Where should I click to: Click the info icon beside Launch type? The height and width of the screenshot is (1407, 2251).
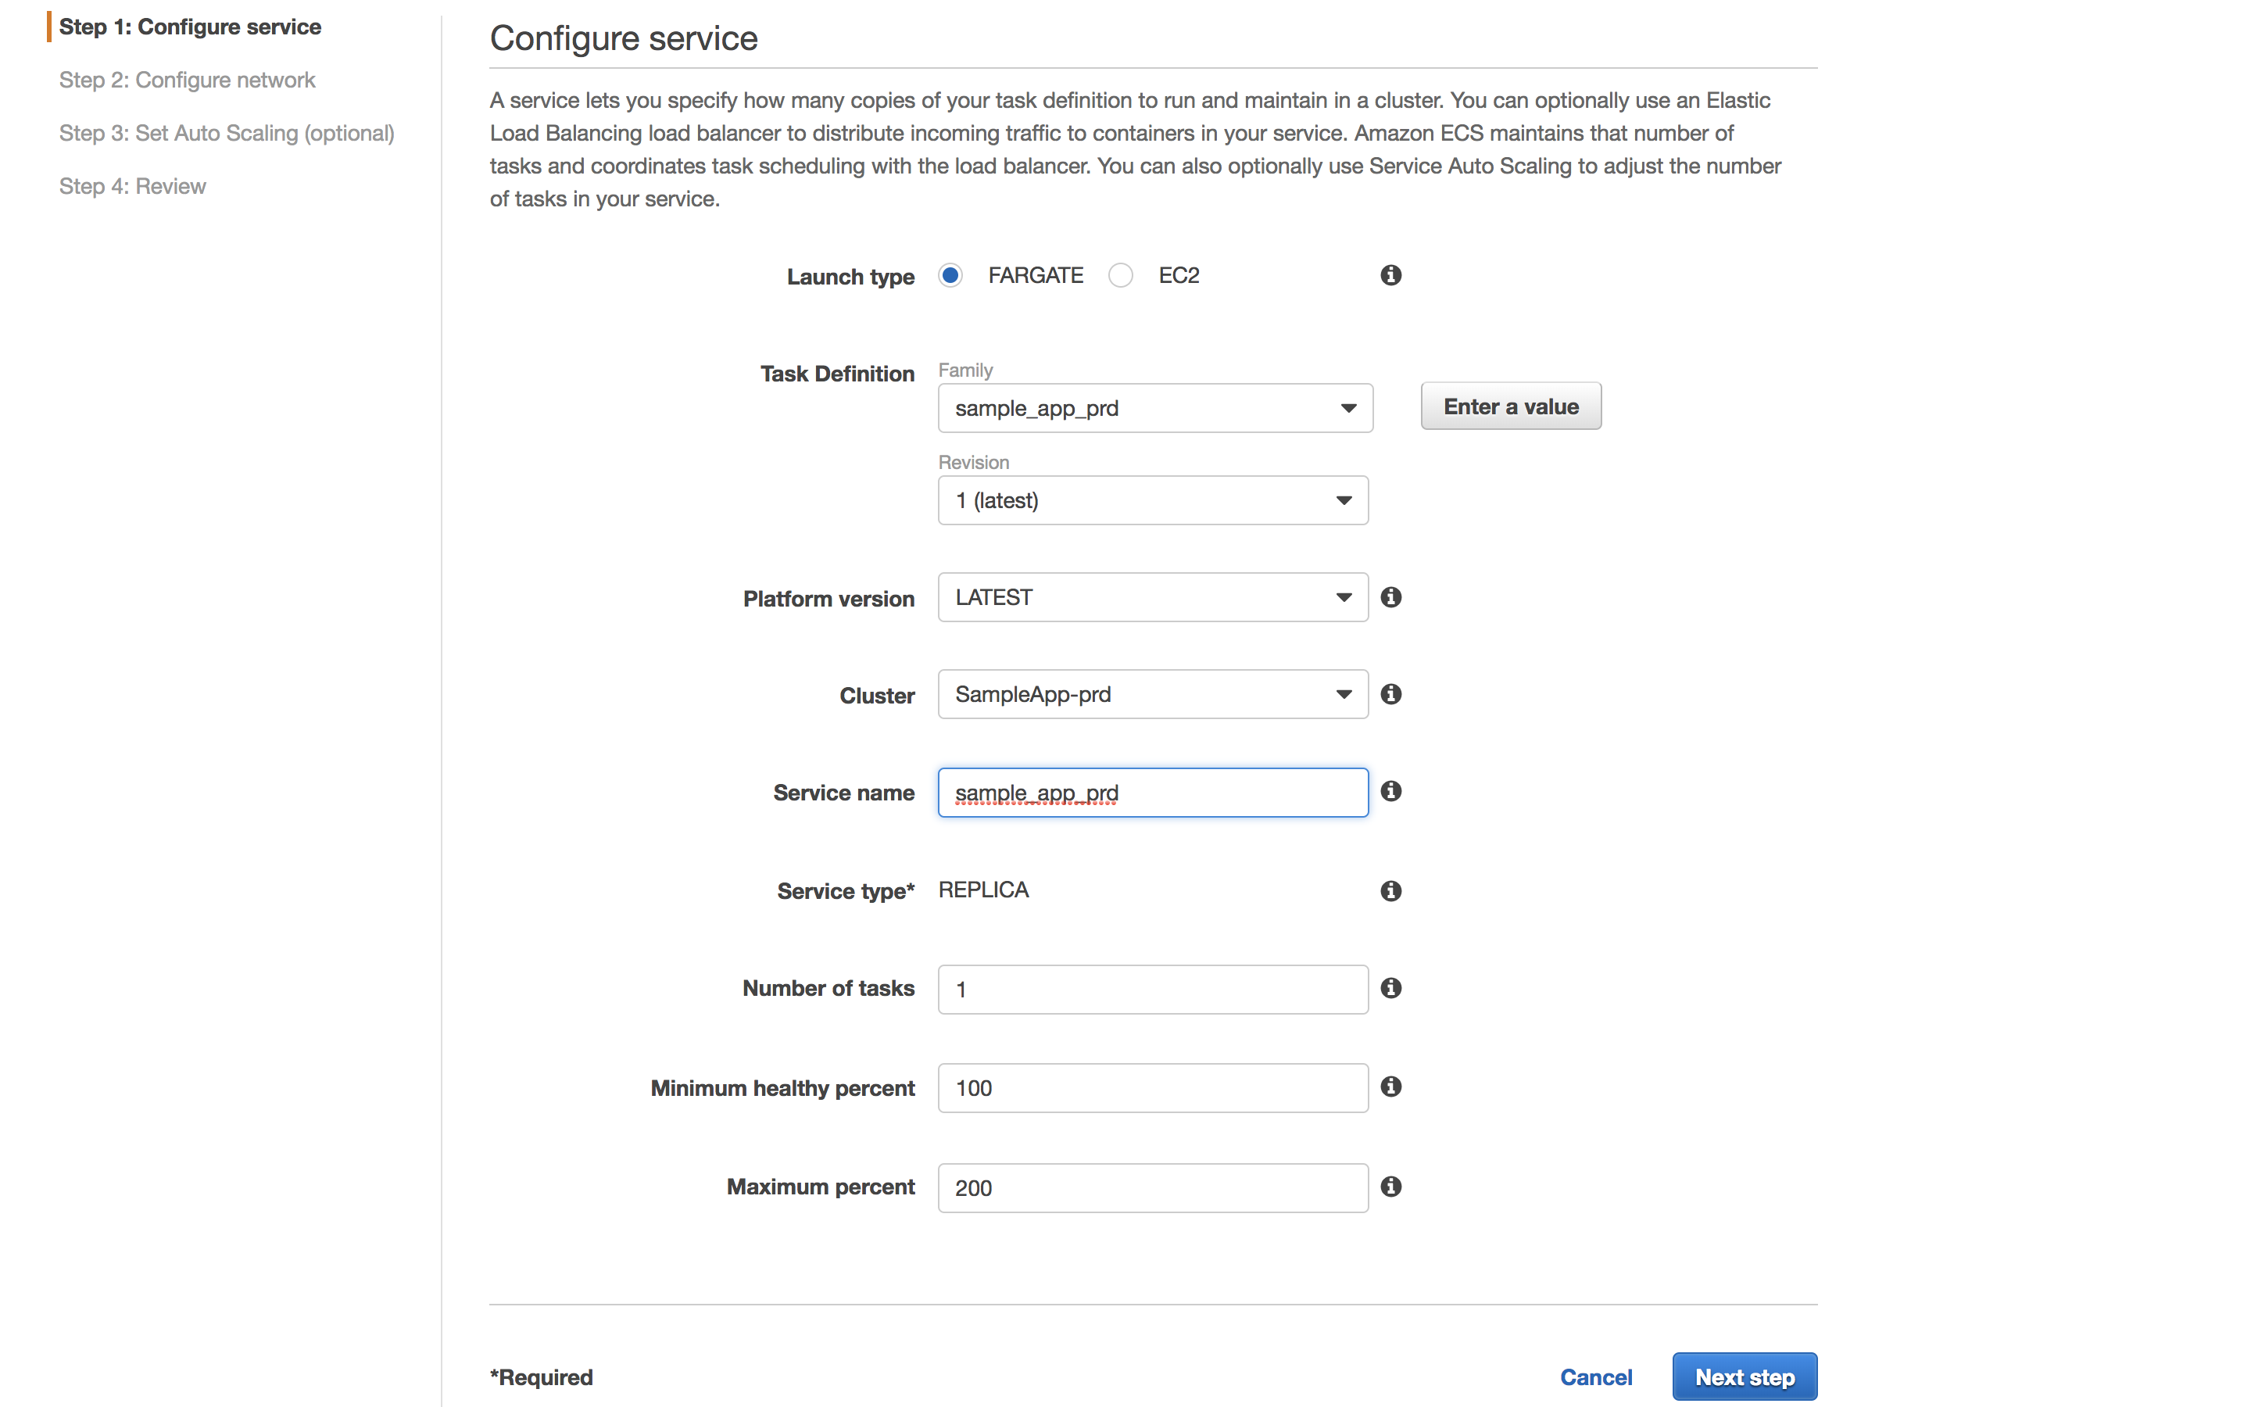tap(1390, 275)
